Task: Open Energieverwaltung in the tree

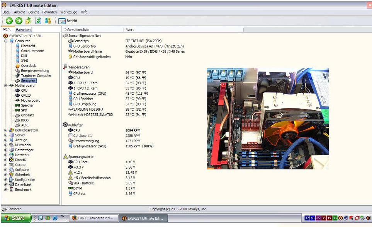Action: tap(35, 71)
